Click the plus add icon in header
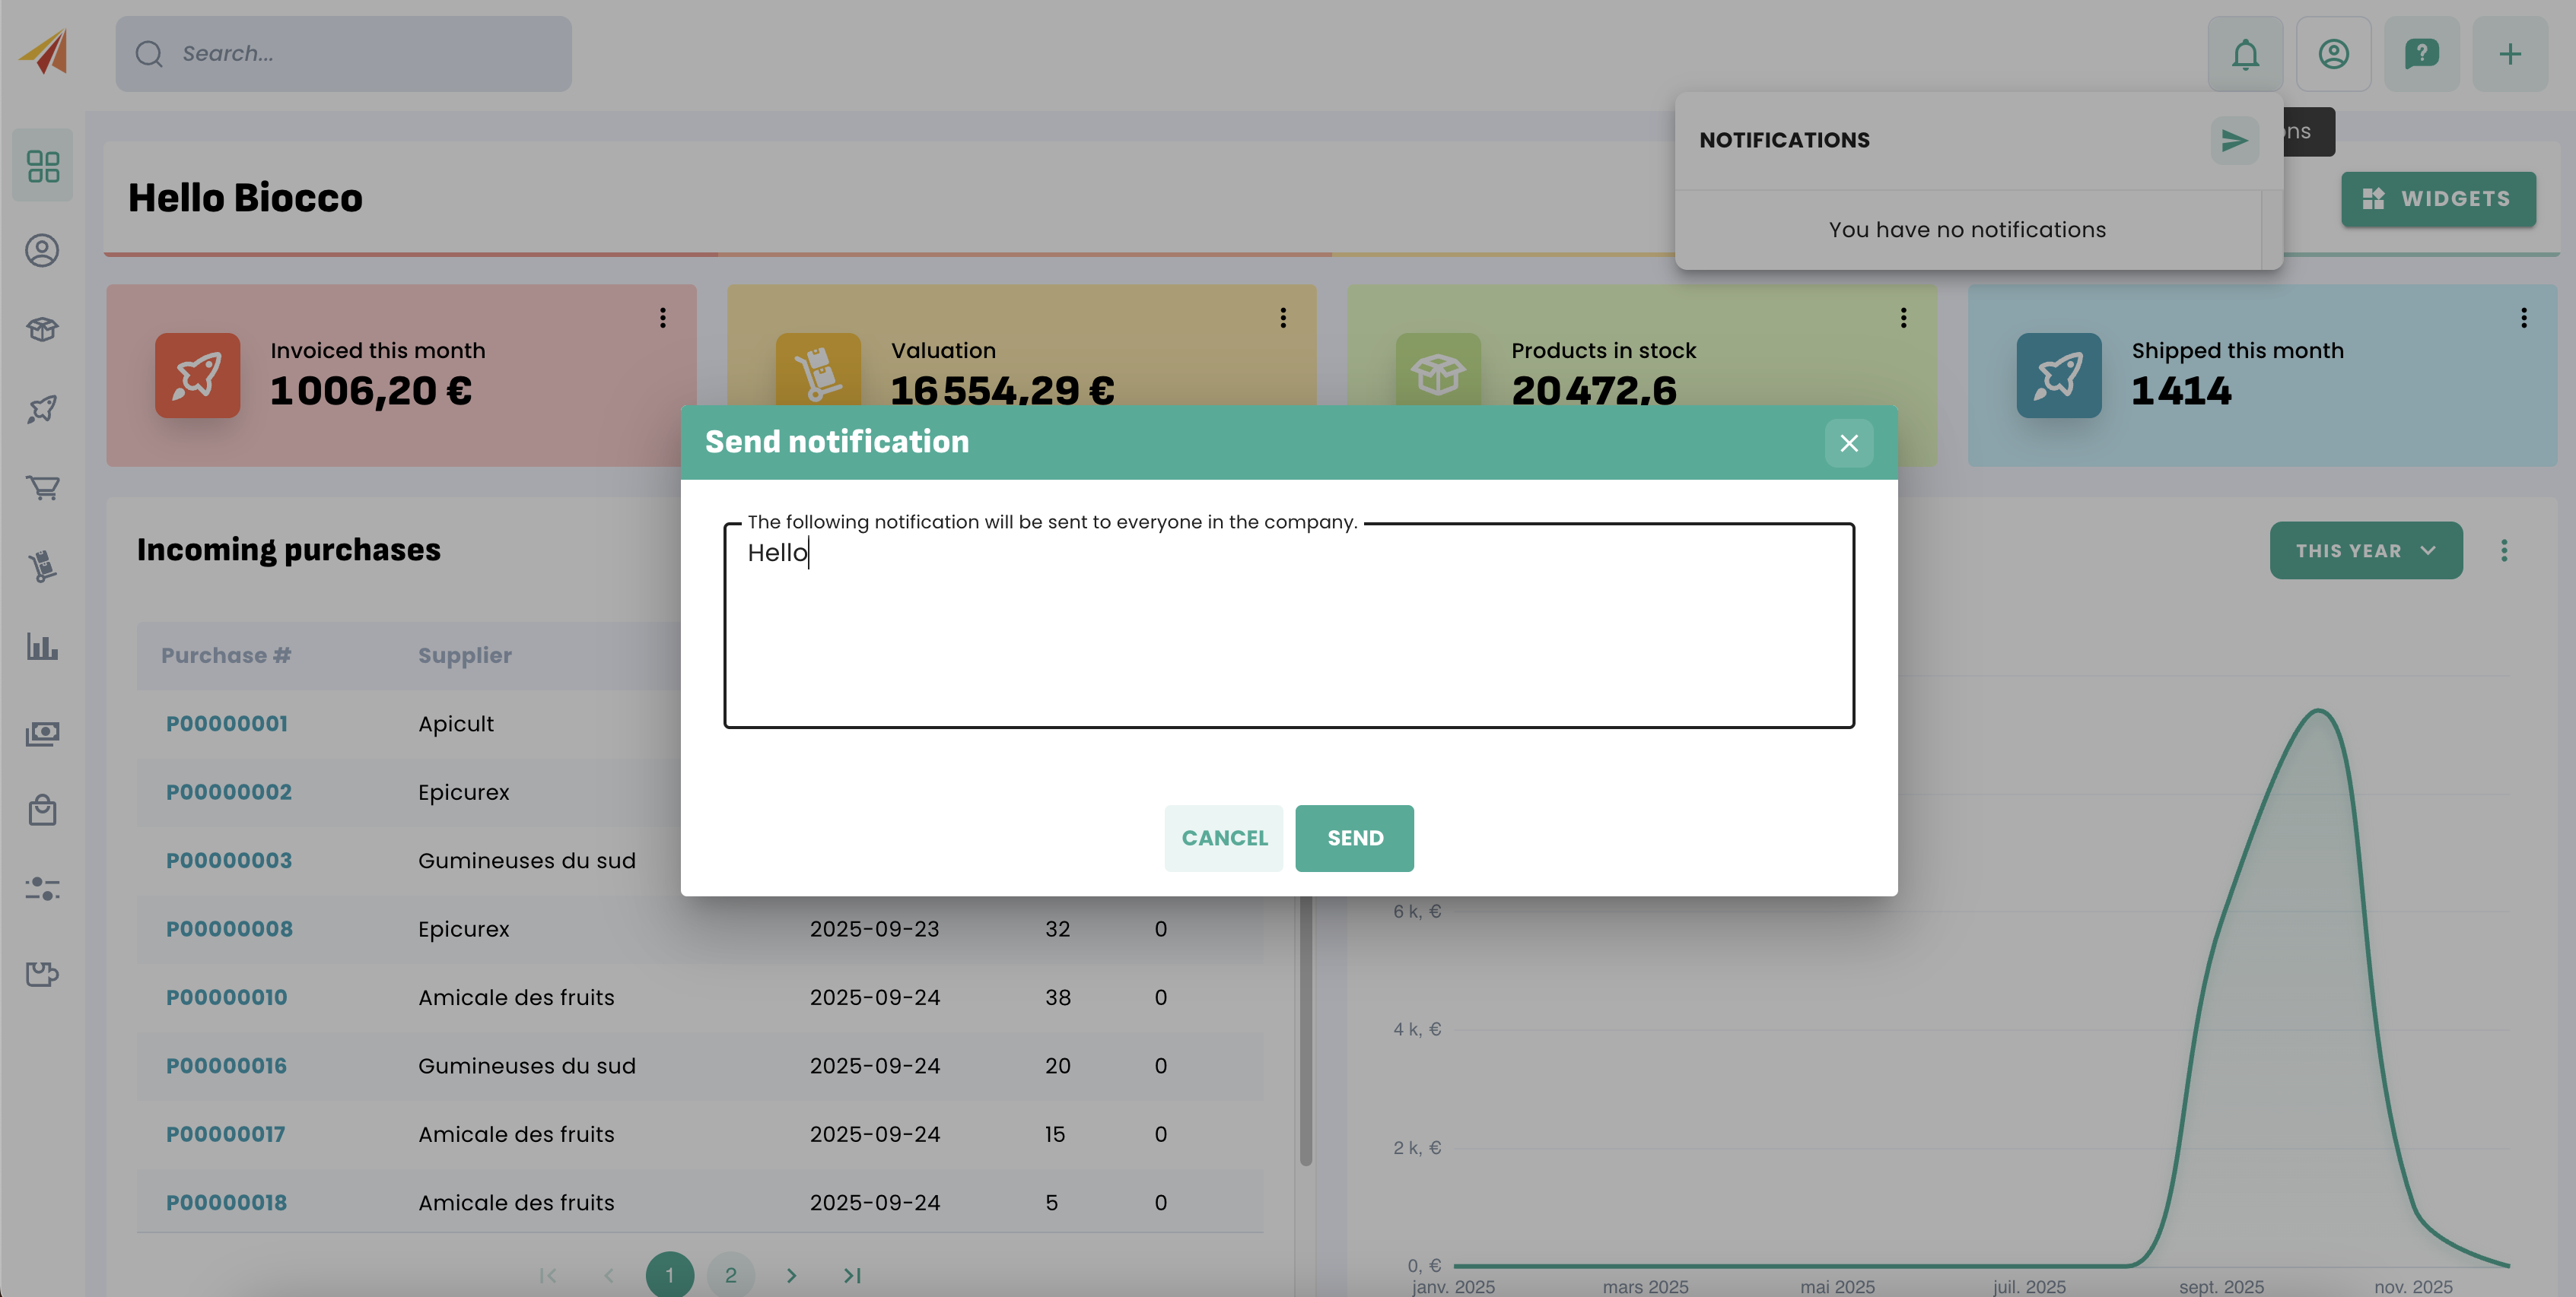 pyautogui.click(x=2509, y=54)
